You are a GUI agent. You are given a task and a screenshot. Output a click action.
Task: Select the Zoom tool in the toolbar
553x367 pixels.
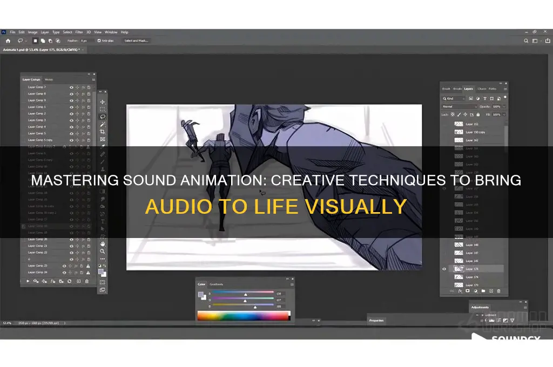click(x=102, y=252)
